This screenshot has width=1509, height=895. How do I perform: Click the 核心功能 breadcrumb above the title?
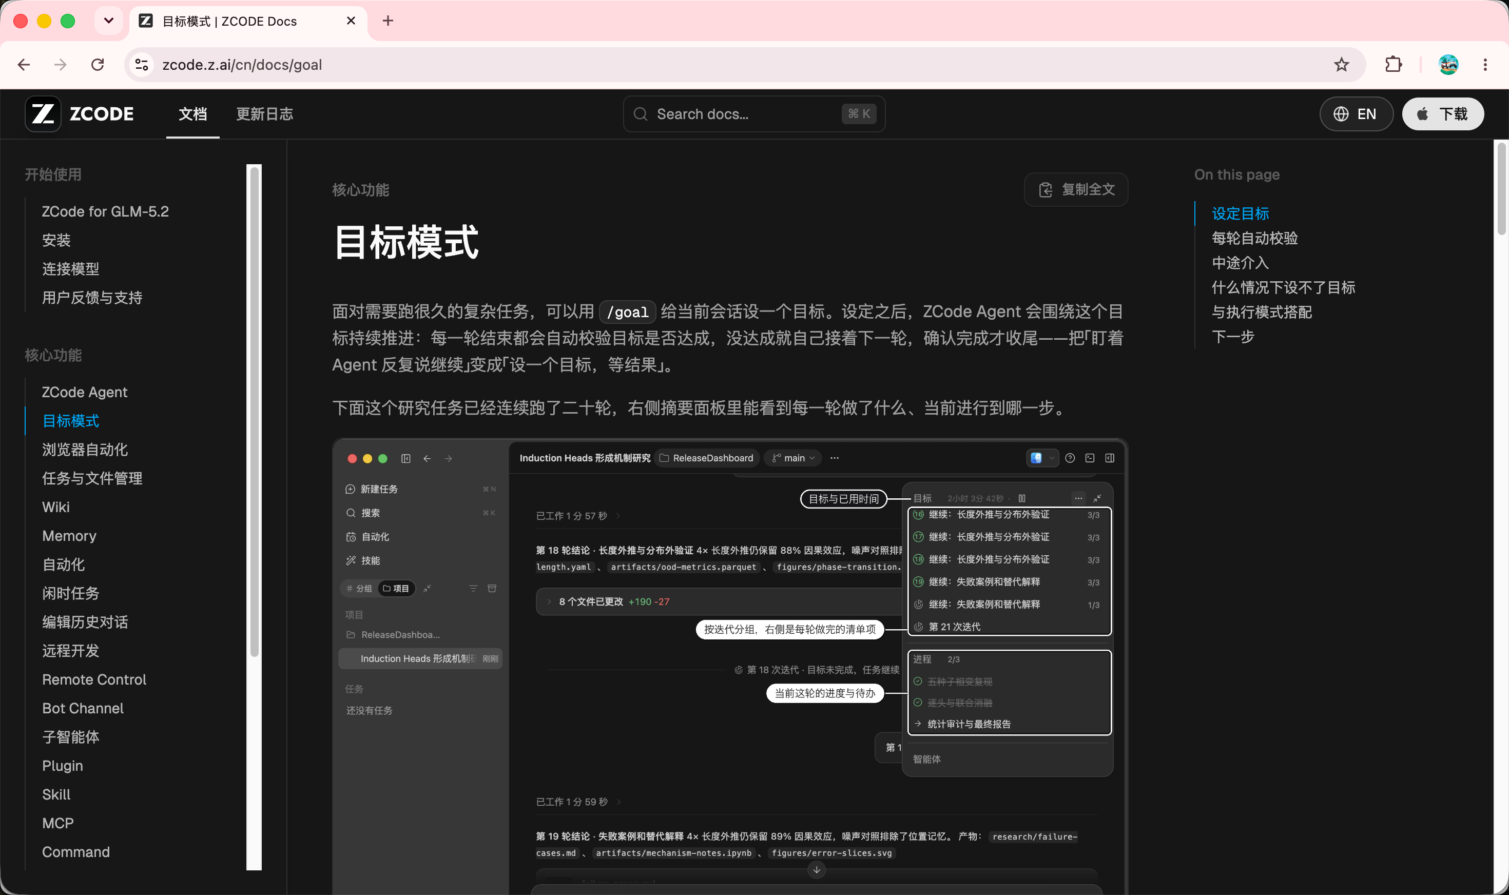[361, 190]
